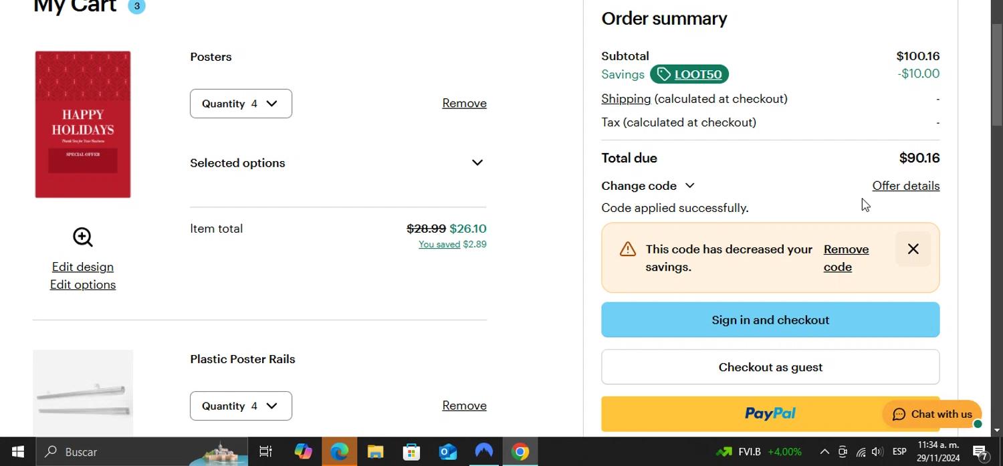The image size is (1003, 466).
Task: Open the Chat with us widget
Action: (932, 415)
